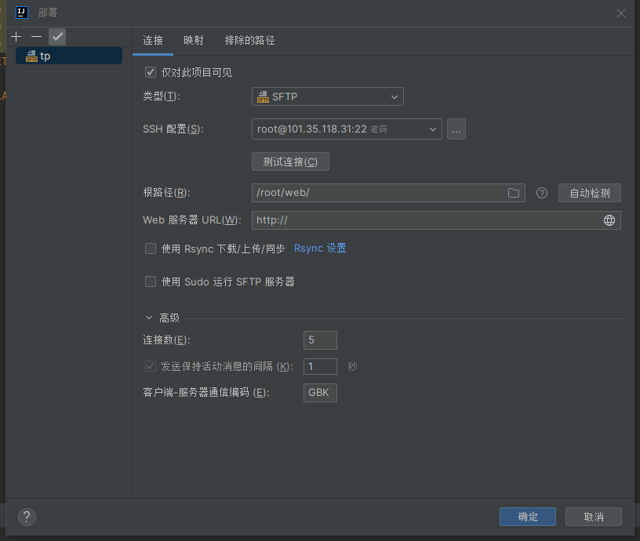Toggle 仅对此项目可见 checkbox

[x=151, y=73]
